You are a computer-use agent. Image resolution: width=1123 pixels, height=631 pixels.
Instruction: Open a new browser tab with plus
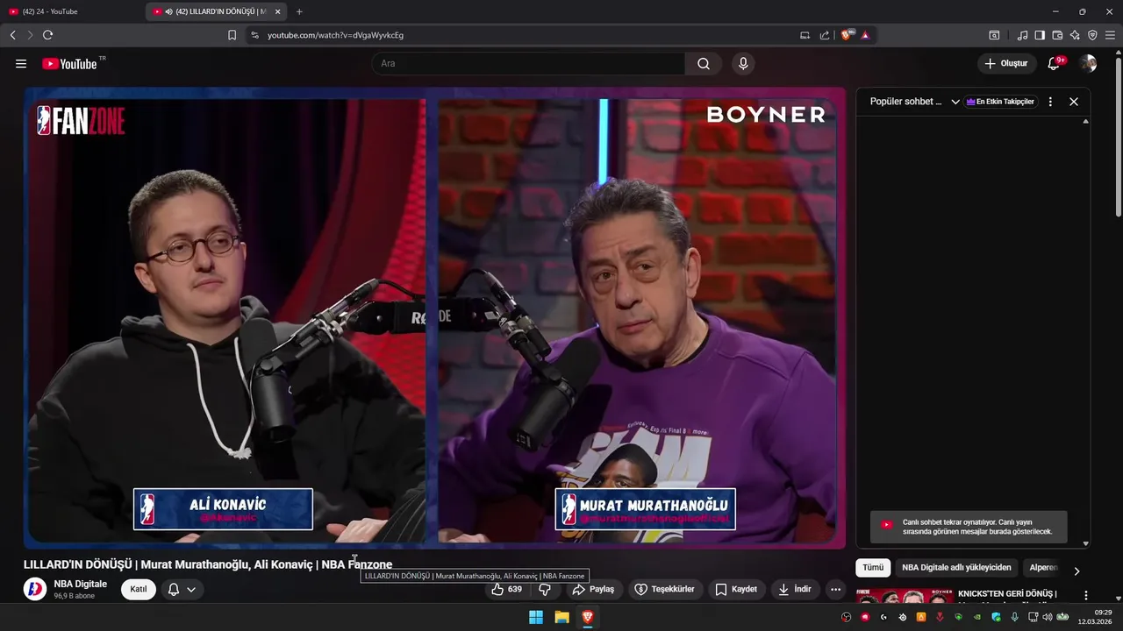coord(299,11)
